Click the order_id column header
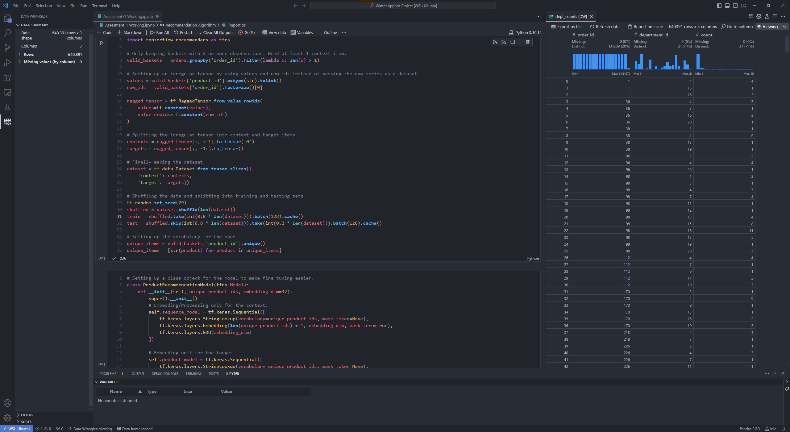Screen dimensions: 790x432 (585, 35)
